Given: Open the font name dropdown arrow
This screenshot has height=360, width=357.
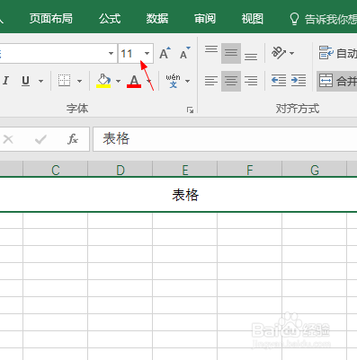Looking at the screenshot, I should [x=111, y=54].
